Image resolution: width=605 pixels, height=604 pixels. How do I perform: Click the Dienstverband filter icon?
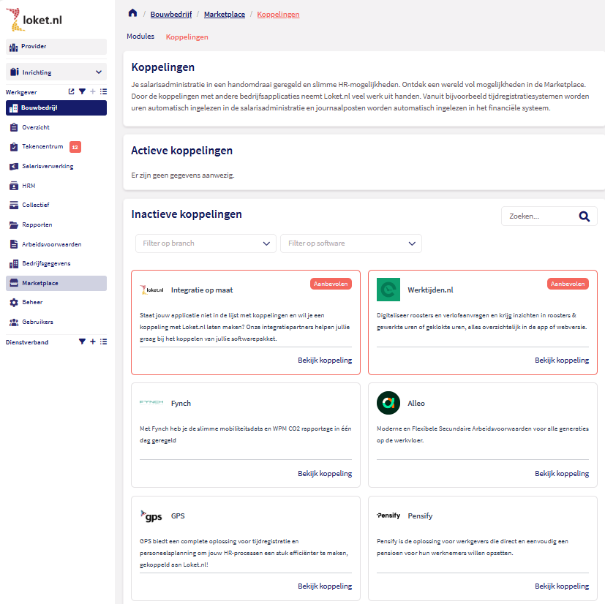82,341
